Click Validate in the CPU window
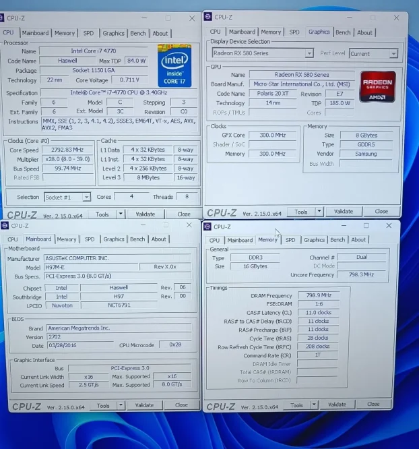This screenshot has width=419, height=449. (146, 214)
